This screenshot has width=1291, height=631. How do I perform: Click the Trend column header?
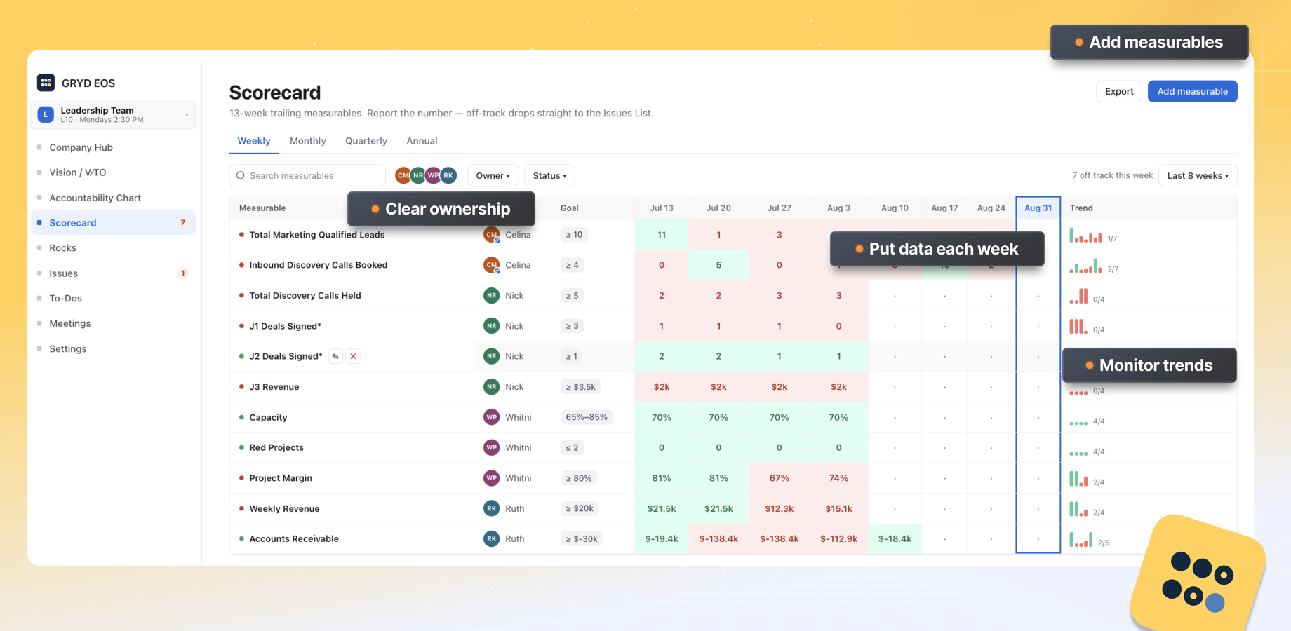[x=1081, y=208]
